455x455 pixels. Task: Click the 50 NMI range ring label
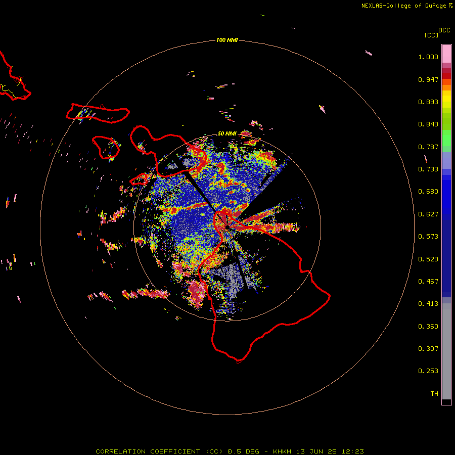click(227, 133)
